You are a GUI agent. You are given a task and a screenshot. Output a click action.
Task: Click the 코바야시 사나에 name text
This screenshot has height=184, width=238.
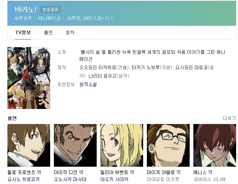point(210,179)
